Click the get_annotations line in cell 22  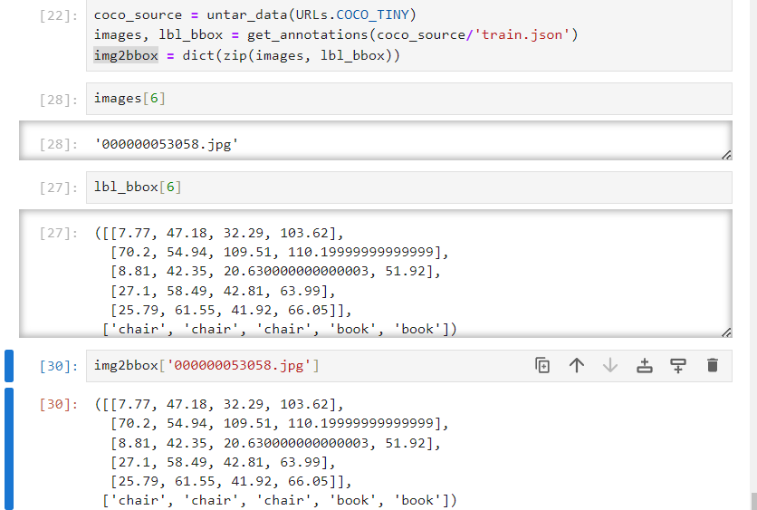[335, 35]
